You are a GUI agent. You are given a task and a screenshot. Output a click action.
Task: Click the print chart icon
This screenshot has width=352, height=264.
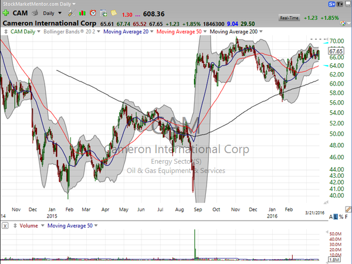point(35,13)
